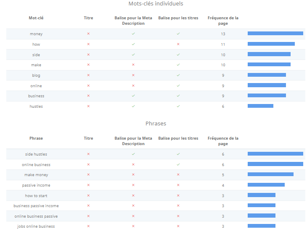307x234 pixels.
Task: Click the jobs online business phrase text
Action: 36,226
